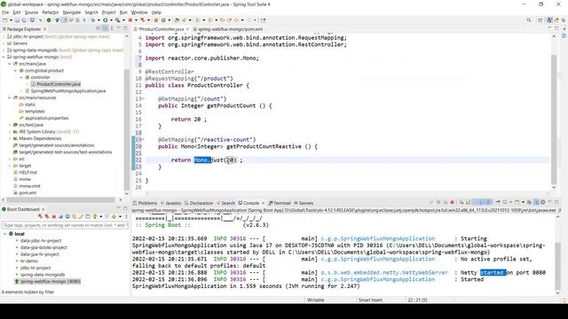
Task: Open the Servers tab in bottom panel
Action: pos(304,203)
